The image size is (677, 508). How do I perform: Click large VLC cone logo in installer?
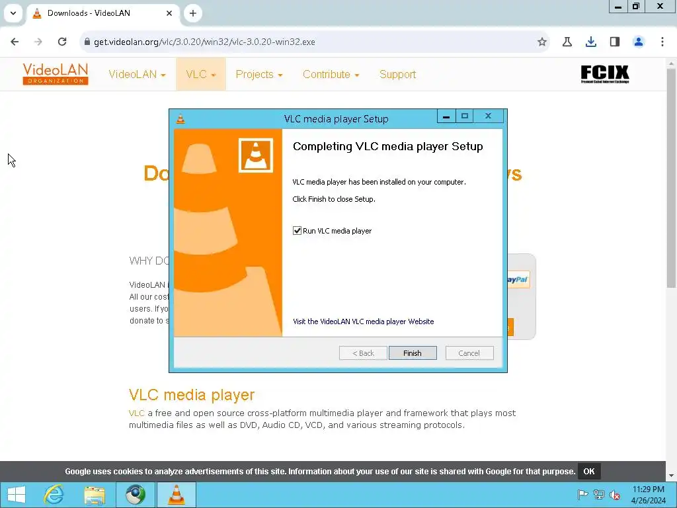click(x=256, y=155)
